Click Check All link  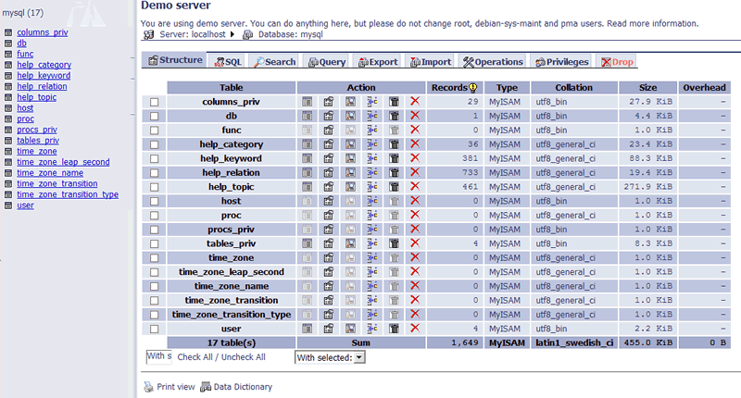195,357
